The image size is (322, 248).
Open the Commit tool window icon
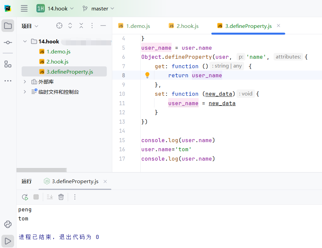tap(8, 42)
